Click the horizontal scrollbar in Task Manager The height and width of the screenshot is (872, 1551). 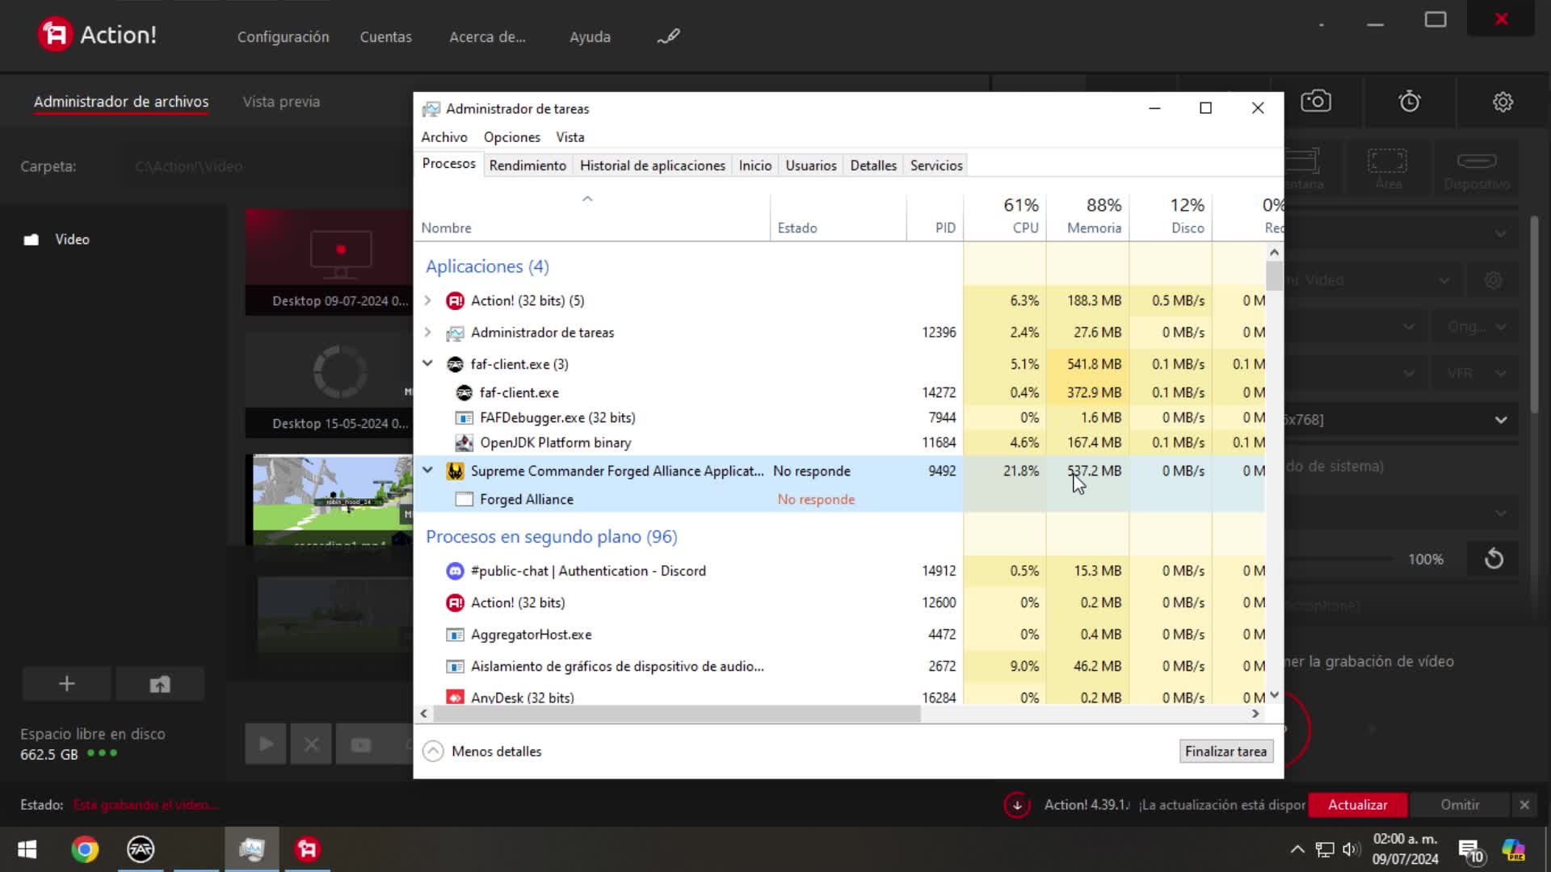tap(677, 714)
